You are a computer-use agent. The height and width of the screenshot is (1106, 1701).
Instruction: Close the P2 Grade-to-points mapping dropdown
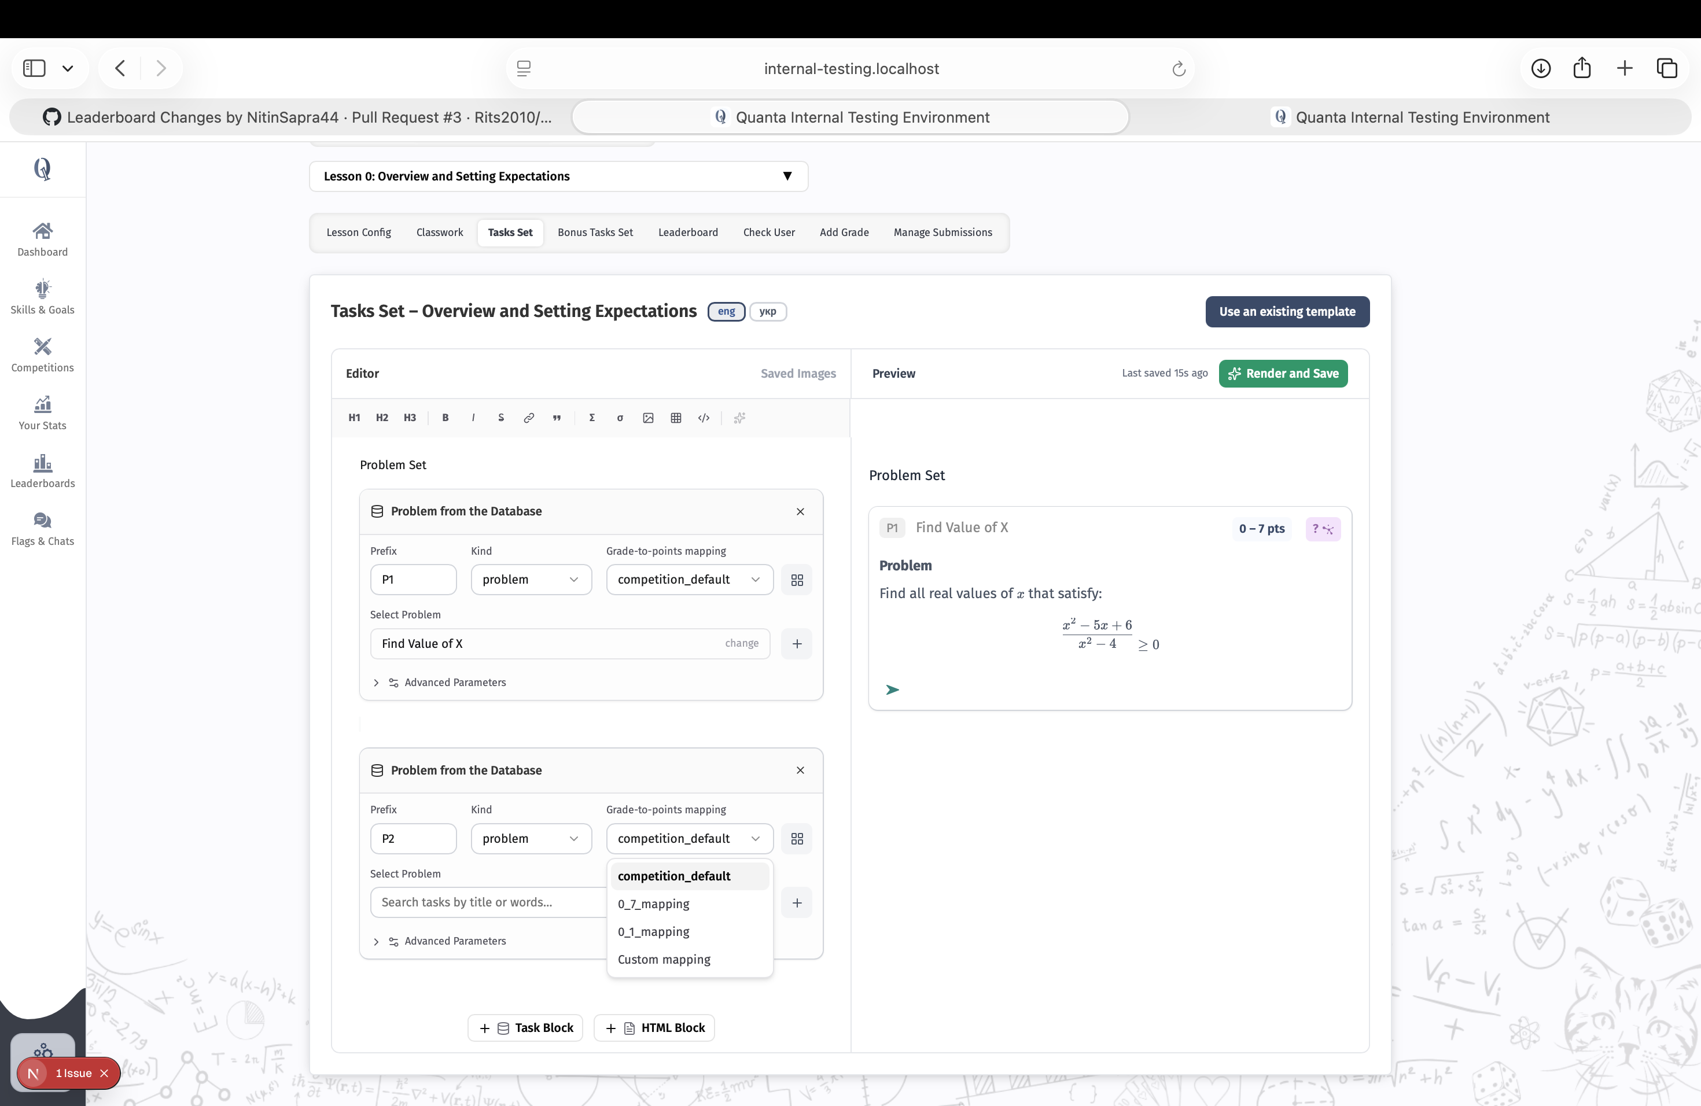[x=690, y=839]
